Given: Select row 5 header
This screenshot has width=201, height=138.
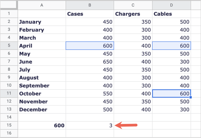Looking at the screenshot, I should (x=9, y=46).
